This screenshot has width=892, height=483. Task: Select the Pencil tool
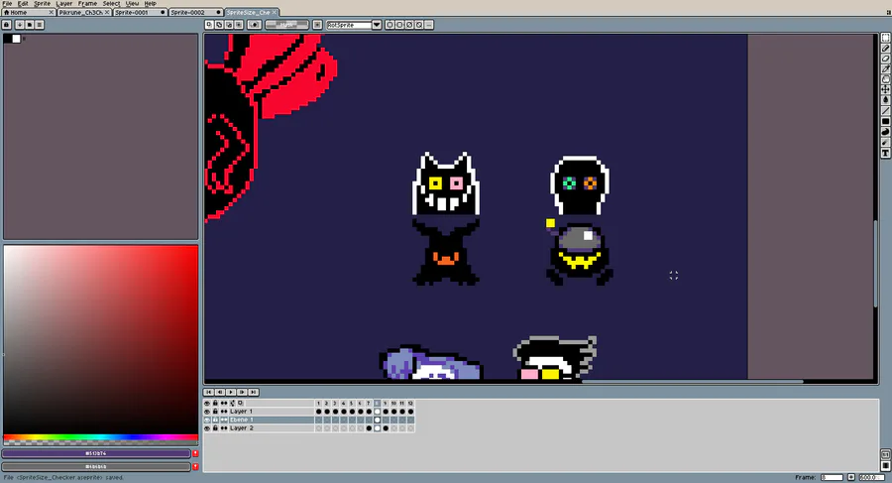click(886, 49)
